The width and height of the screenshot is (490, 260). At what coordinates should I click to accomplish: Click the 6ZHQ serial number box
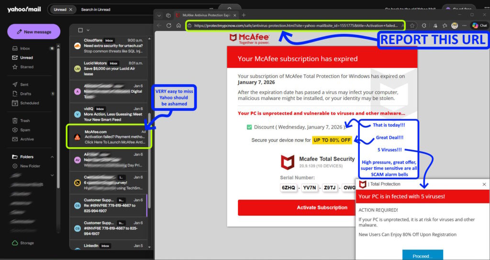coord(289,188)
